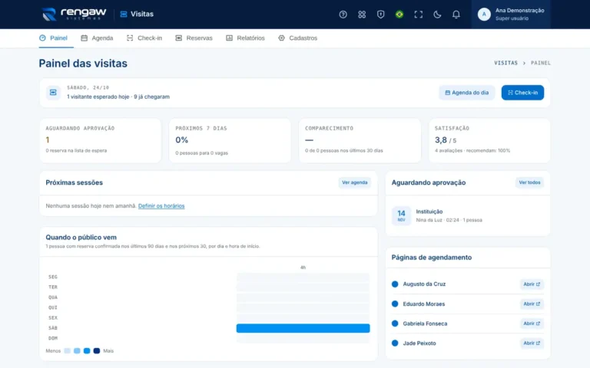Enter fullscreen with the expand icon
The height and width of the screenshot is (368, 590).
[x=418, y=15]
